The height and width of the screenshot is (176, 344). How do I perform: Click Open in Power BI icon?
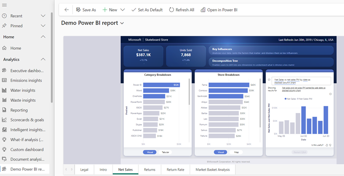pos(203,10)
